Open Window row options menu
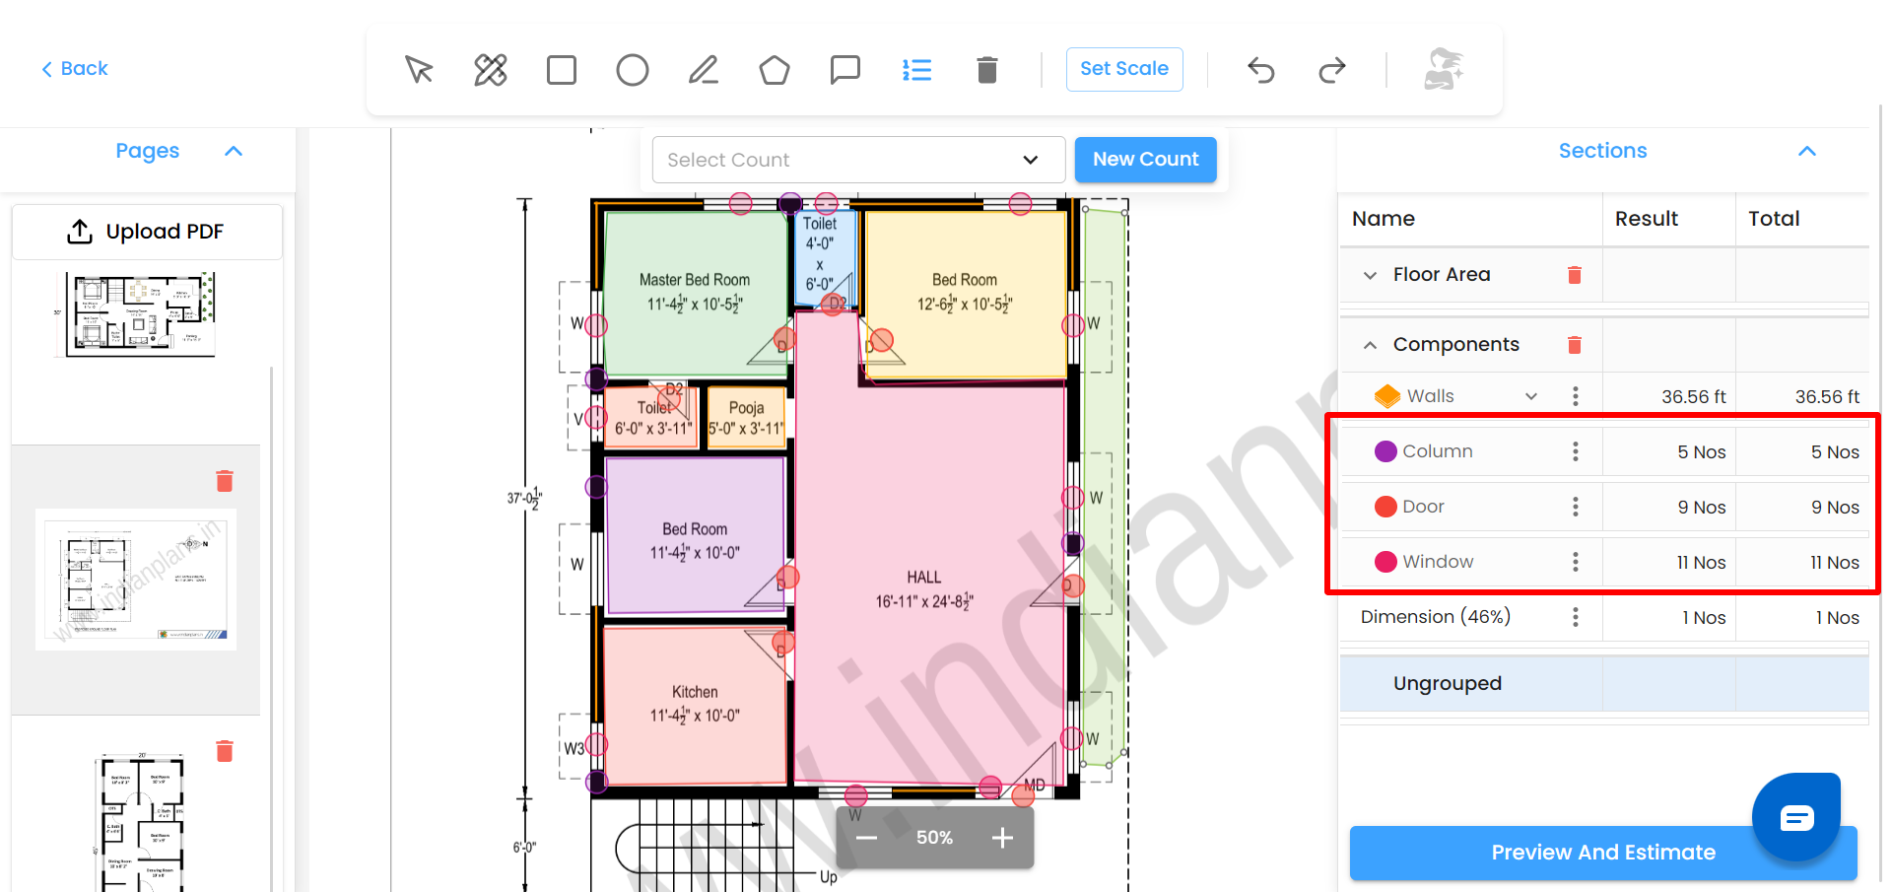This screenshot has height=892, width=1892. coord(1576,562)
